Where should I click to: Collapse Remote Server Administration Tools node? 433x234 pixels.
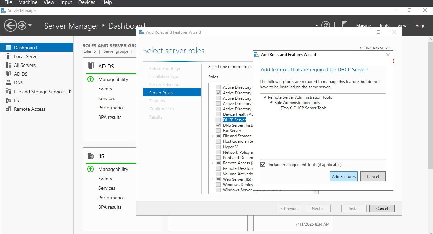(x=265, y=97)
